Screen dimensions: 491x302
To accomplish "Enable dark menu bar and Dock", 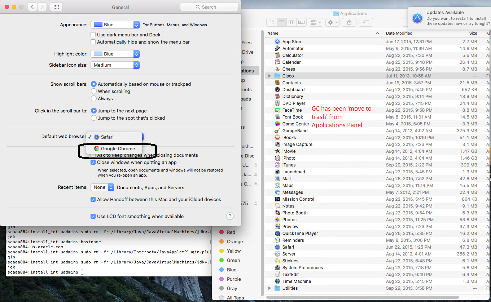I will [93, 35].
